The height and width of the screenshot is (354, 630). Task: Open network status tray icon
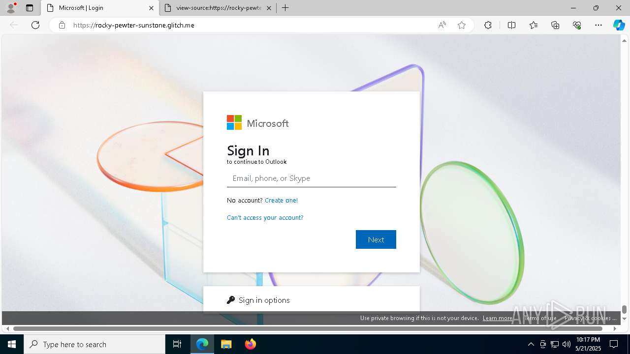(555, 344)
